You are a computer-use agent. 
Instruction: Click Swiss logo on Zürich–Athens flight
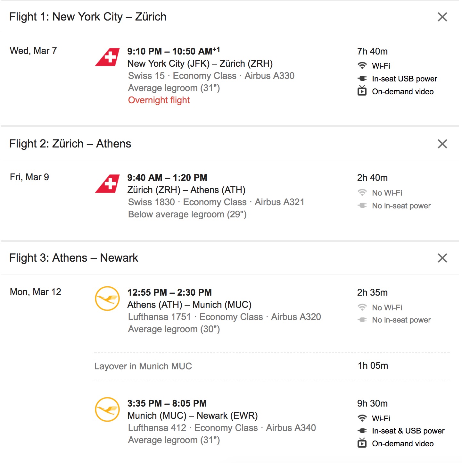108,184
